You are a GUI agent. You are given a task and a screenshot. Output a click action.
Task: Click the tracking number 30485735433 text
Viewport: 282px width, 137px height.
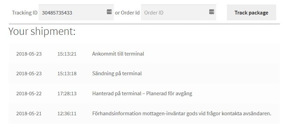[57, 13]
